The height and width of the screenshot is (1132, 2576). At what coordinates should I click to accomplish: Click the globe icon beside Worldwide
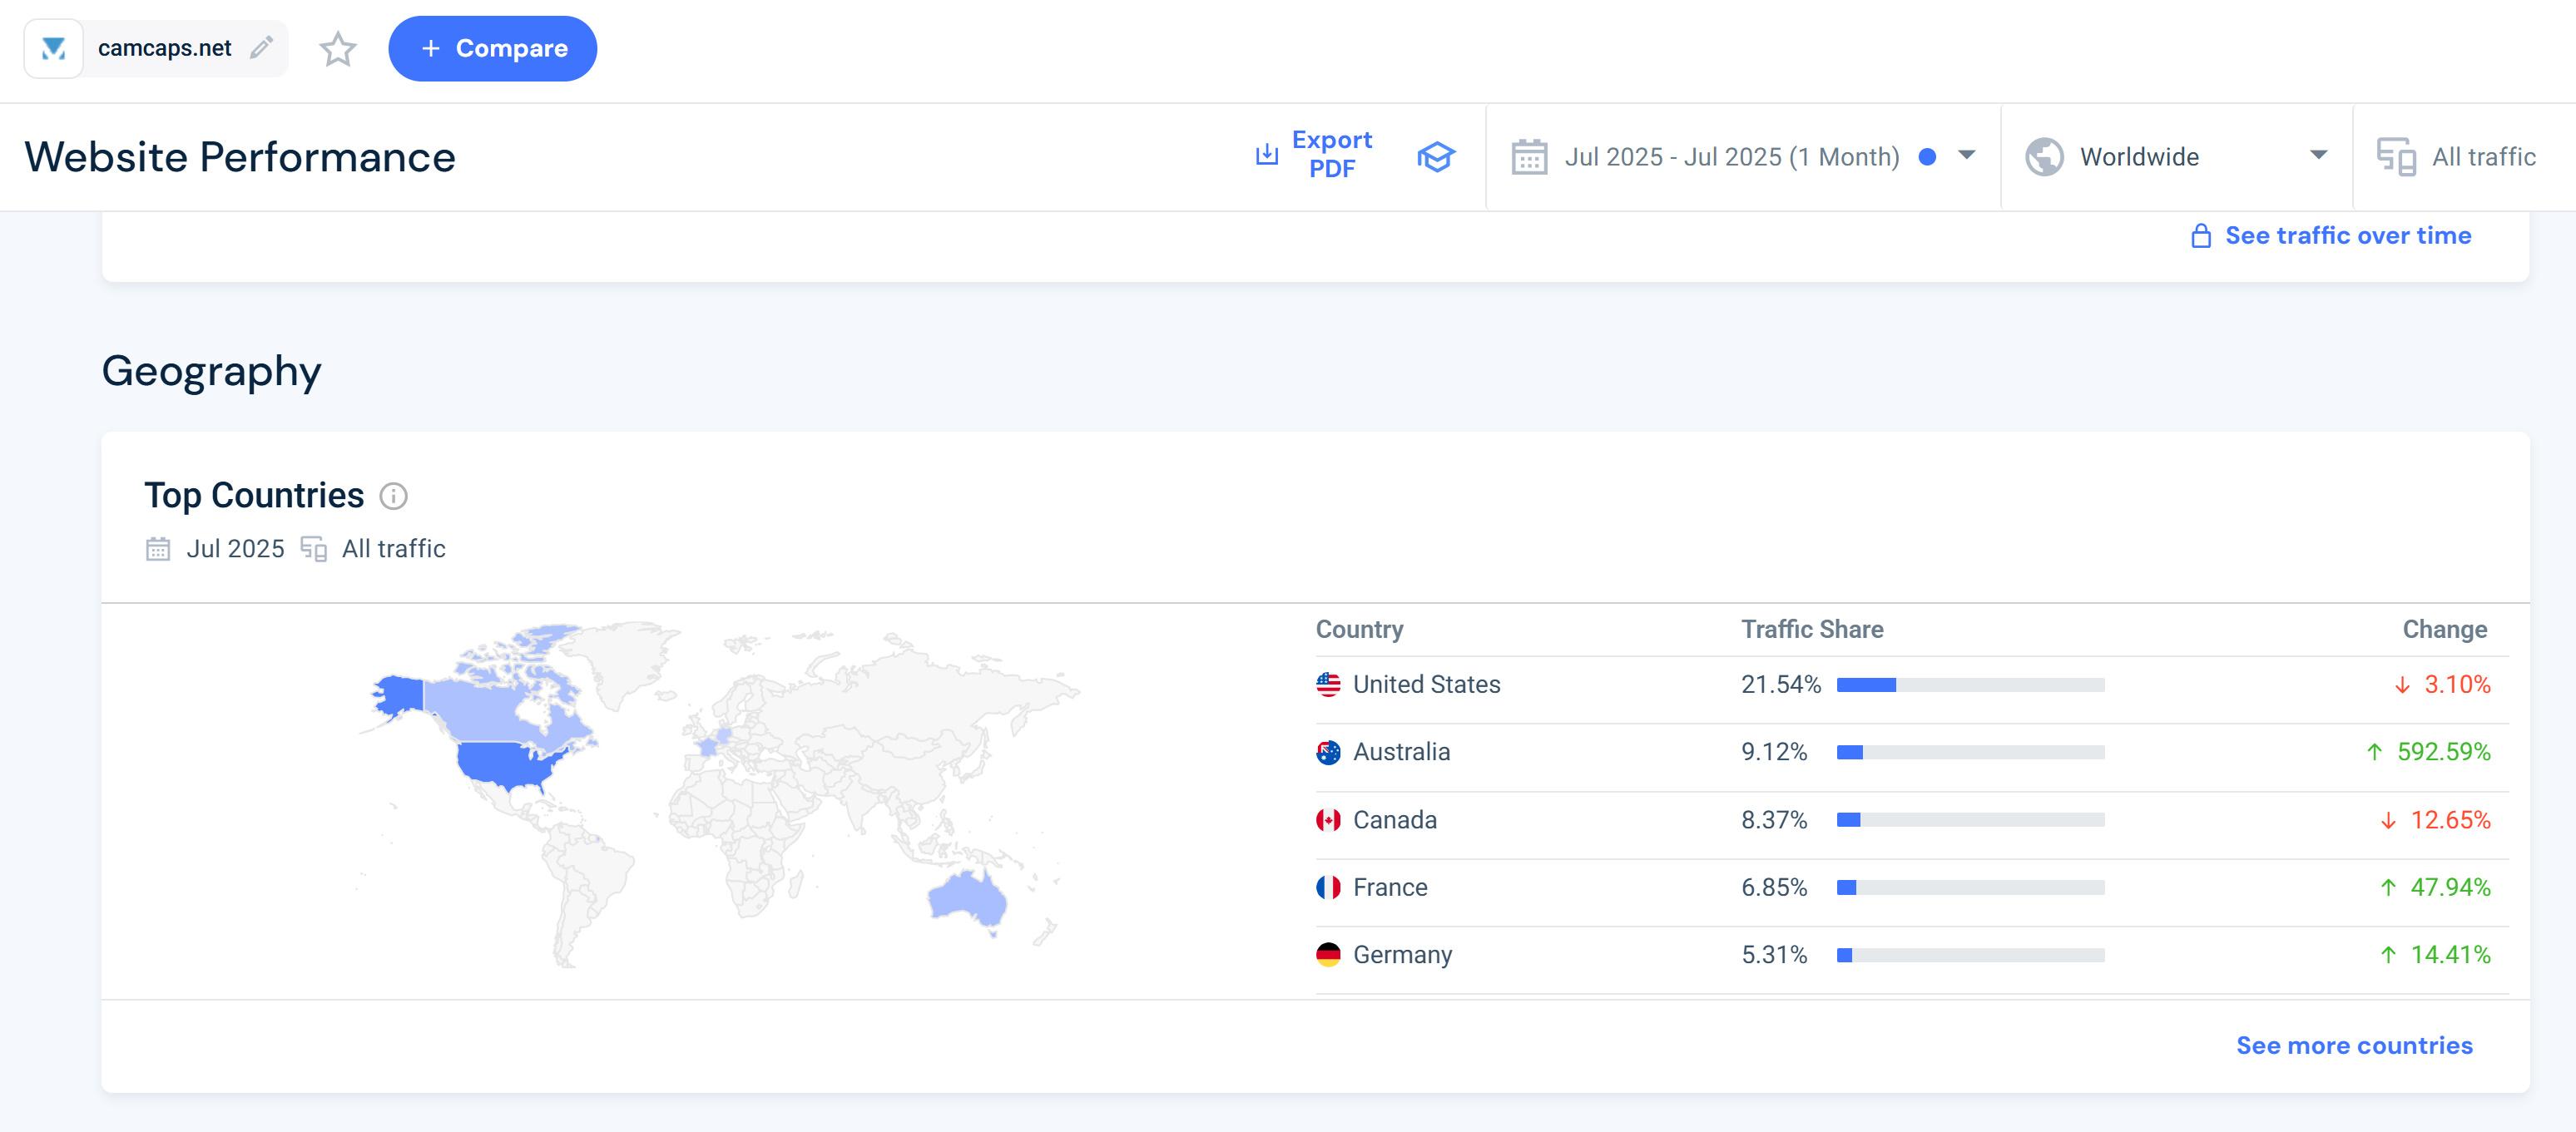(2044, 157)
